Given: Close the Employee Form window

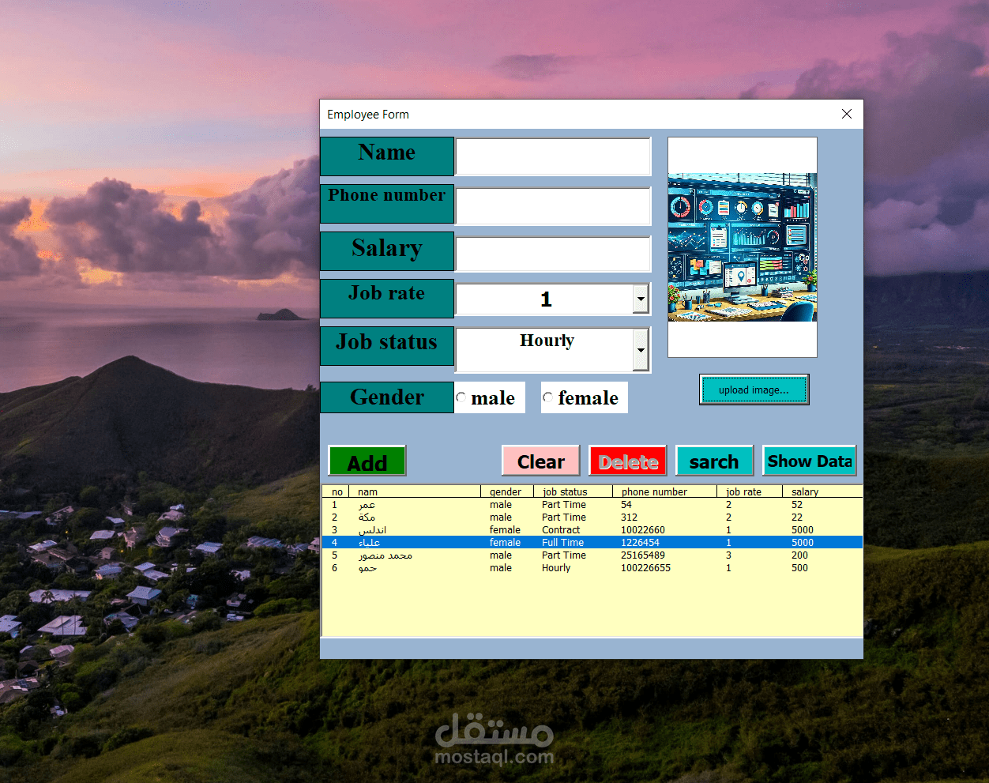Looking at the screenshot, I should tap(847, 114).
